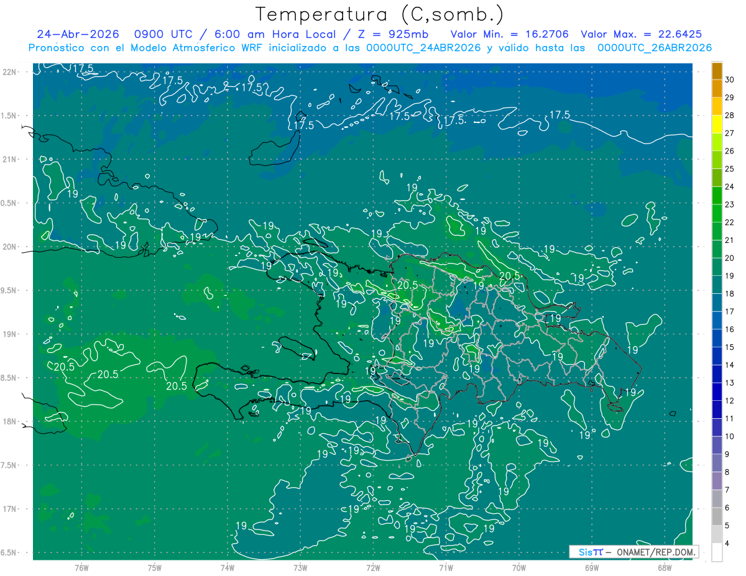The width and height of the screenshot is (746, 576).
Task: Select the gray swatch between 5 and 6
Action: pos(717,516)
